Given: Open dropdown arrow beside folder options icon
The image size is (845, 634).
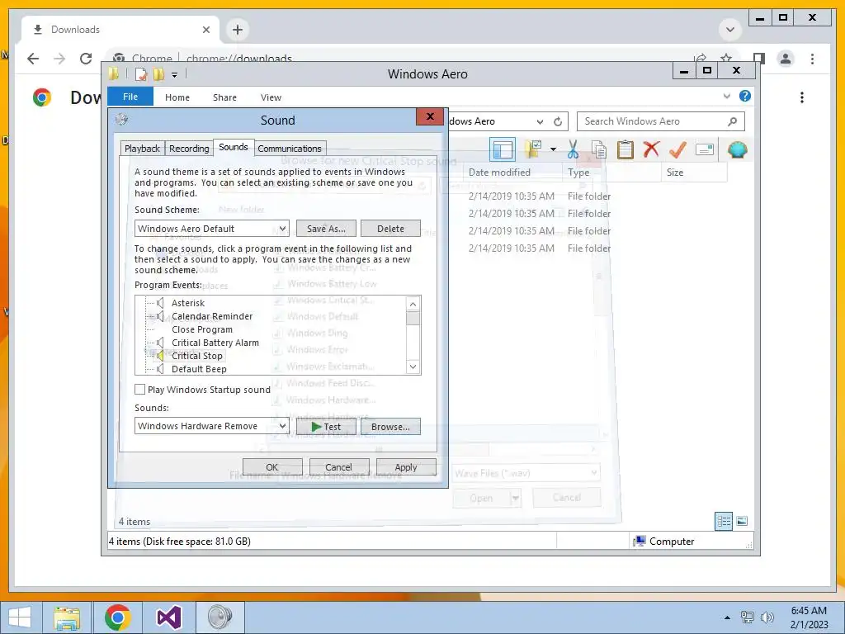Looking at the screenshot, I should [553, 149].
